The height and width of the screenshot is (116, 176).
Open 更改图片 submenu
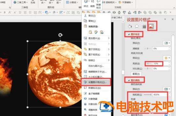tap(96, 38)
